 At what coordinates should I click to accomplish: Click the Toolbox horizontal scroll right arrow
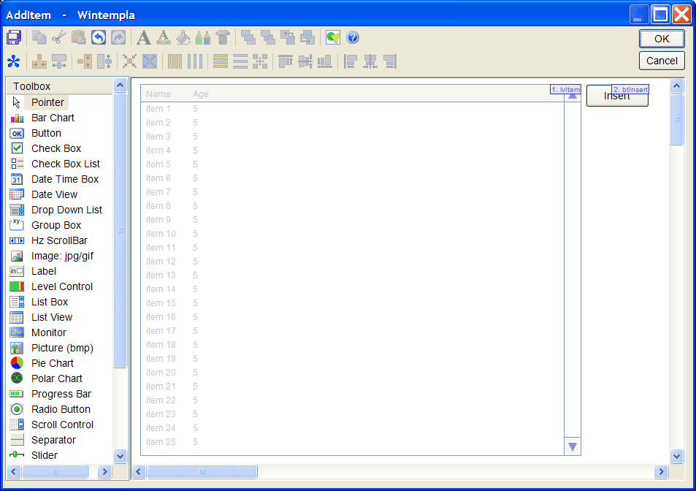[x=104, y=471]
